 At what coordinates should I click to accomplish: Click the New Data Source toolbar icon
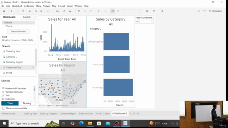point(36,11)
